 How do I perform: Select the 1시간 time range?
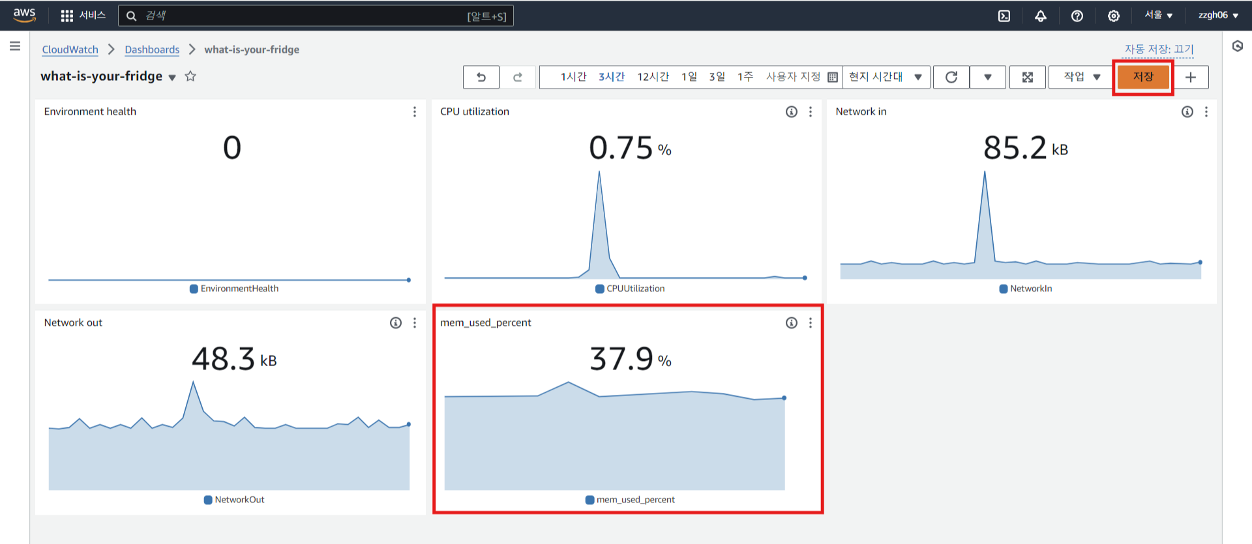tap(573, 77)
